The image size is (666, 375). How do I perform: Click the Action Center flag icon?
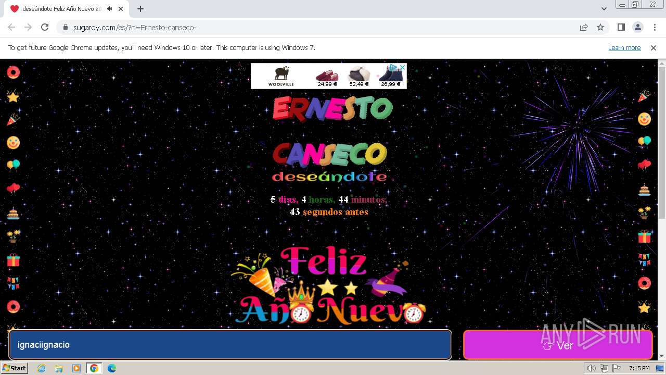(617, 368)
